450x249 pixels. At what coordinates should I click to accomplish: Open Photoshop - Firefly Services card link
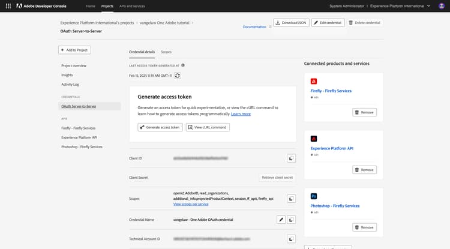335,206
